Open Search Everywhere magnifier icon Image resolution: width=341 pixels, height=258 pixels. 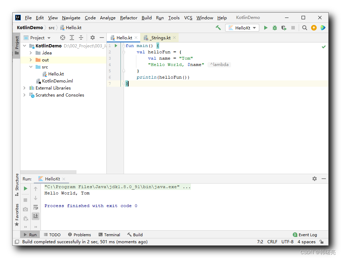[304, 28]
